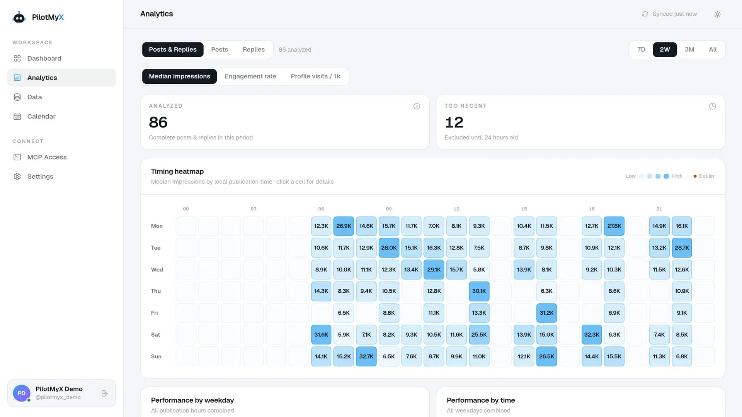
Task: Click the @pilotmyx_demo handle
Action: coord(58,397)
